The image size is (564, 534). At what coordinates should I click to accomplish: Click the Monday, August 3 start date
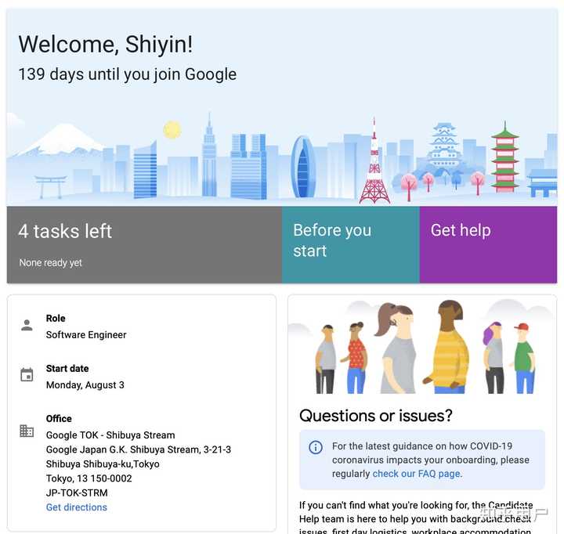85,384
